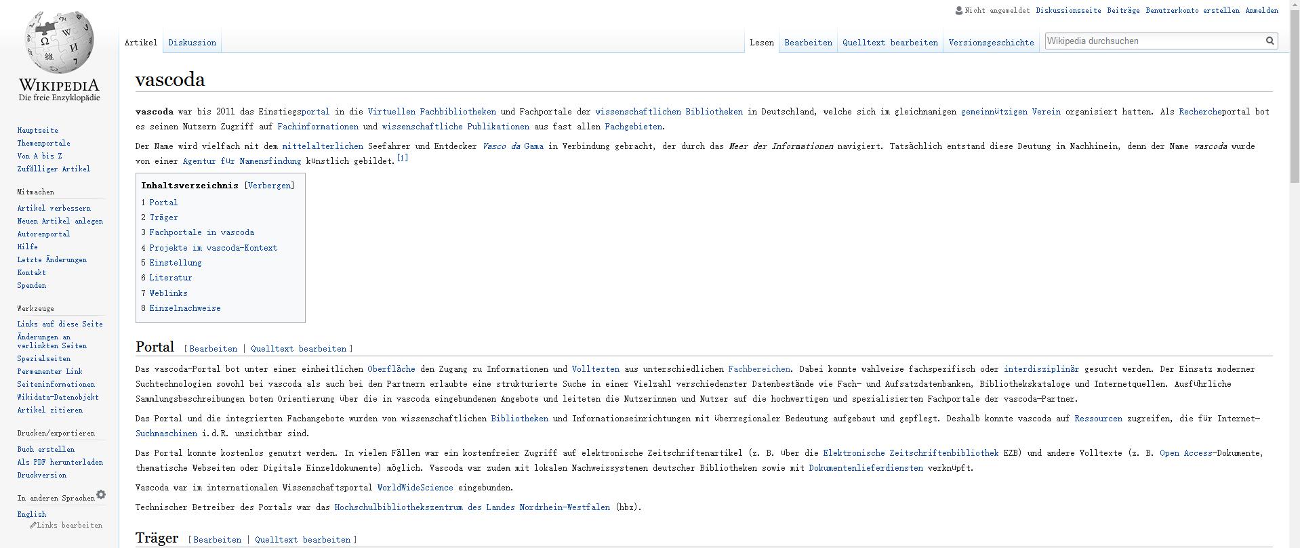This screenshot has width=1300, height=548.
Task: Jump to 3 Fachportale in vascoda
Action: tap(198, 232)
